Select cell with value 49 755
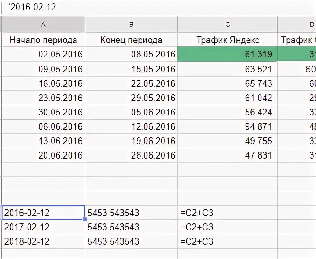The width and height of the screenshot is (316, 259). tap(228, 140)
